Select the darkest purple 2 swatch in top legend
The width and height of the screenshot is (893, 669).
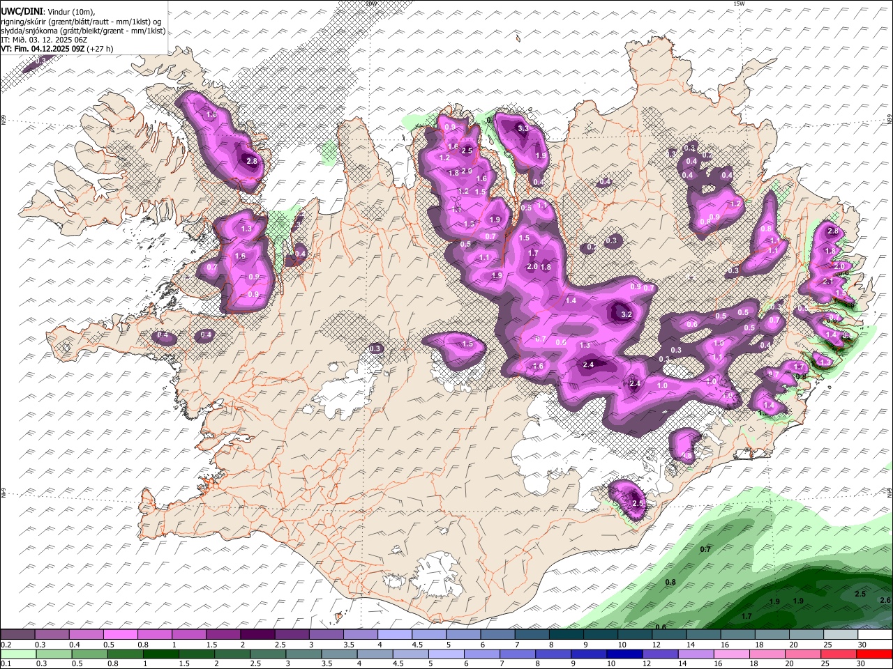[x=257, y=635]
